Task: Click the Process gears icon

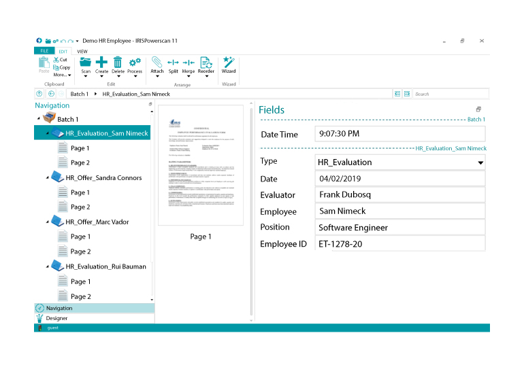Action: (x=135, y=63)
